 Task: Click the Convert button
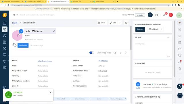tap(140, 29)
